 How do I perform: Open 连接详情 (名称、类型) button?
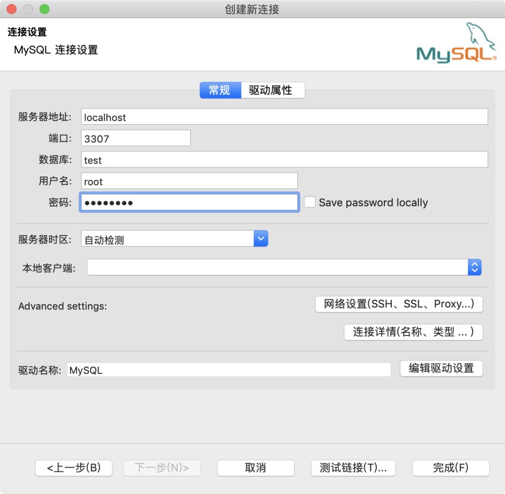tap(413, 332)
